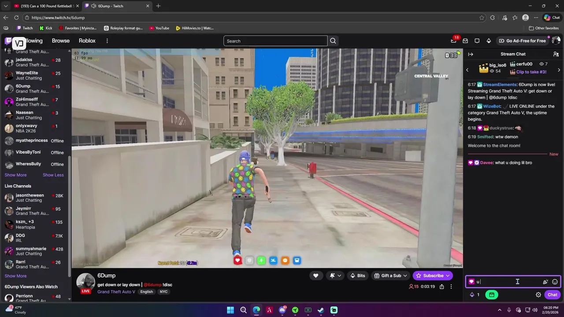Show next leaderboard with right chevron
The width and height of the screenshot is (564, 317).
559,70
